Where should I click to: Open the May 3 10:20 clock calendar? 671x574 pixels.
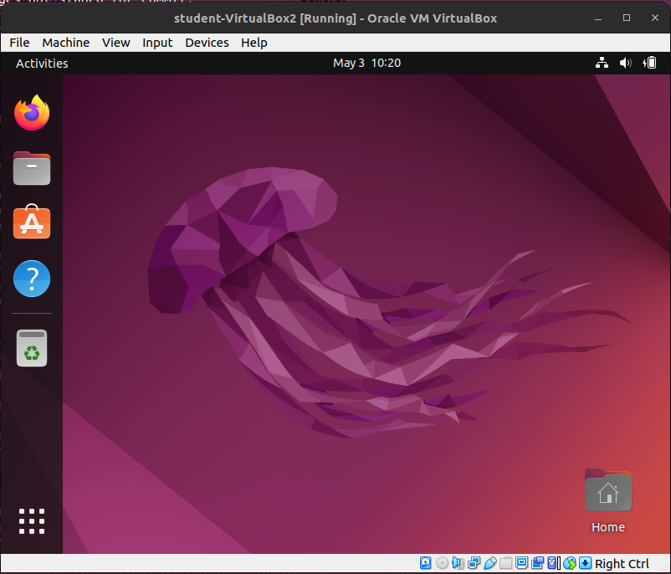[366, 63]
